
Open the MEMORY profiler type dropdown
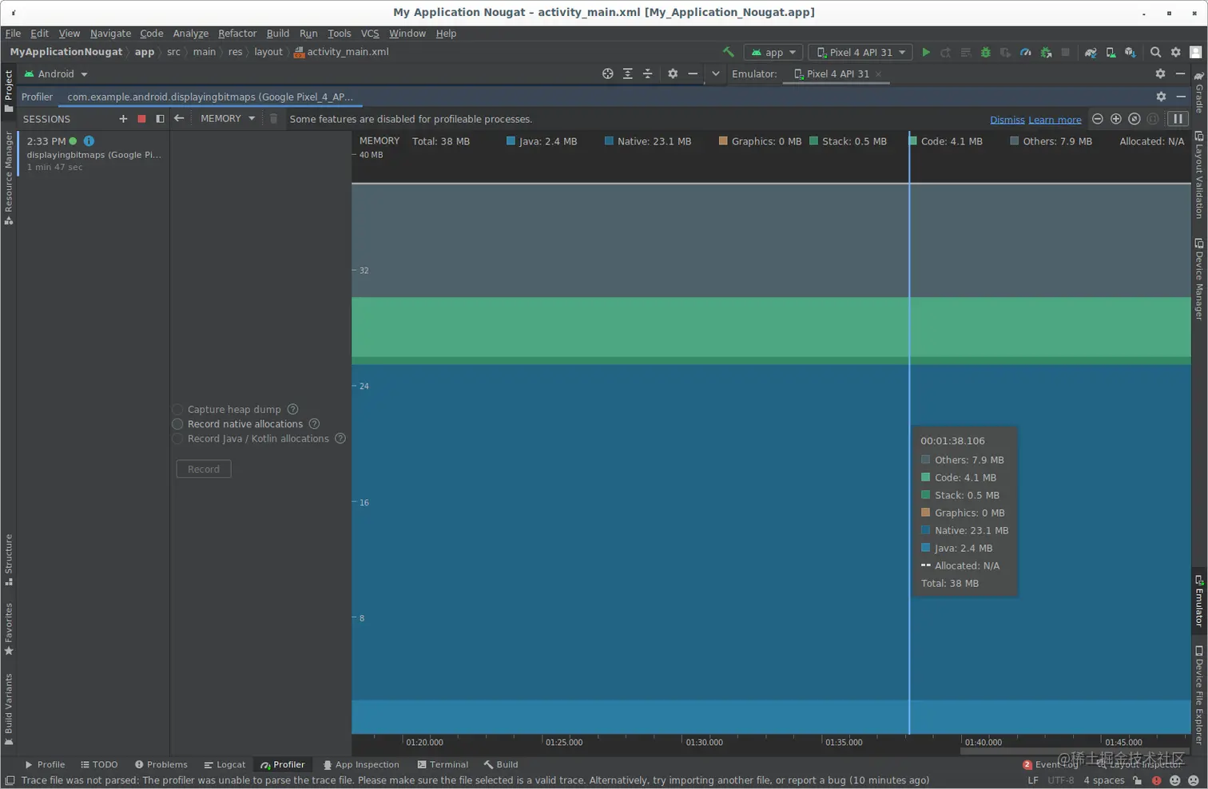pos(228,118)
